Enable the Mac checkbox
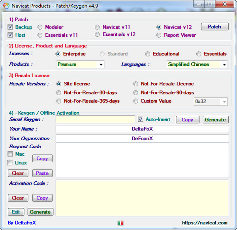The height and width of the screenshot is (230, 237). [x=10, y=154]
